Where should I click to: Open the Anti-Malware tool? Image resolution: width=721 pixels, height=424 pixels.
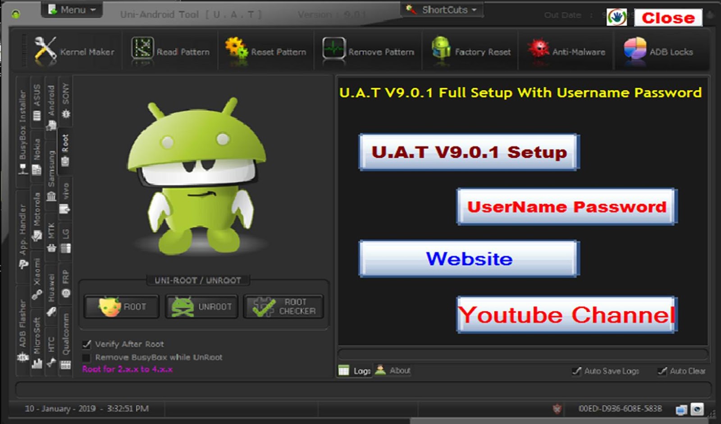point(566,51)
